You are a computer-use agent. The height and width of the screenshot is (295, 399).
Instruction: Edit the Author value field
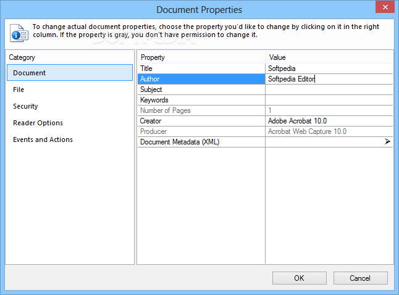point(329,79)
